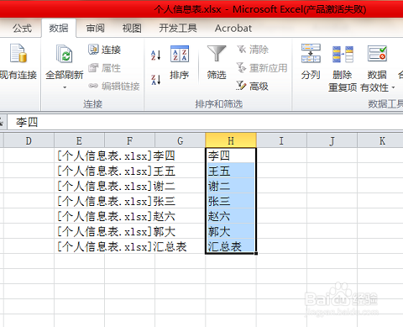Select column I header
The image size is (403, 327).
pos(281,140)
